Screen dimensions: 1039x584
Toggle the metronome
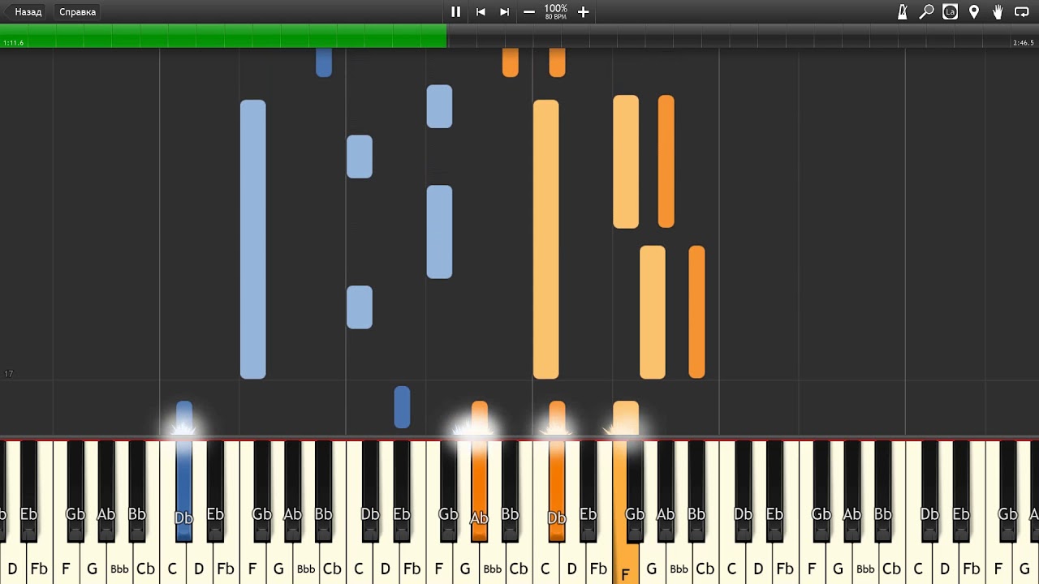click(903, 12)
